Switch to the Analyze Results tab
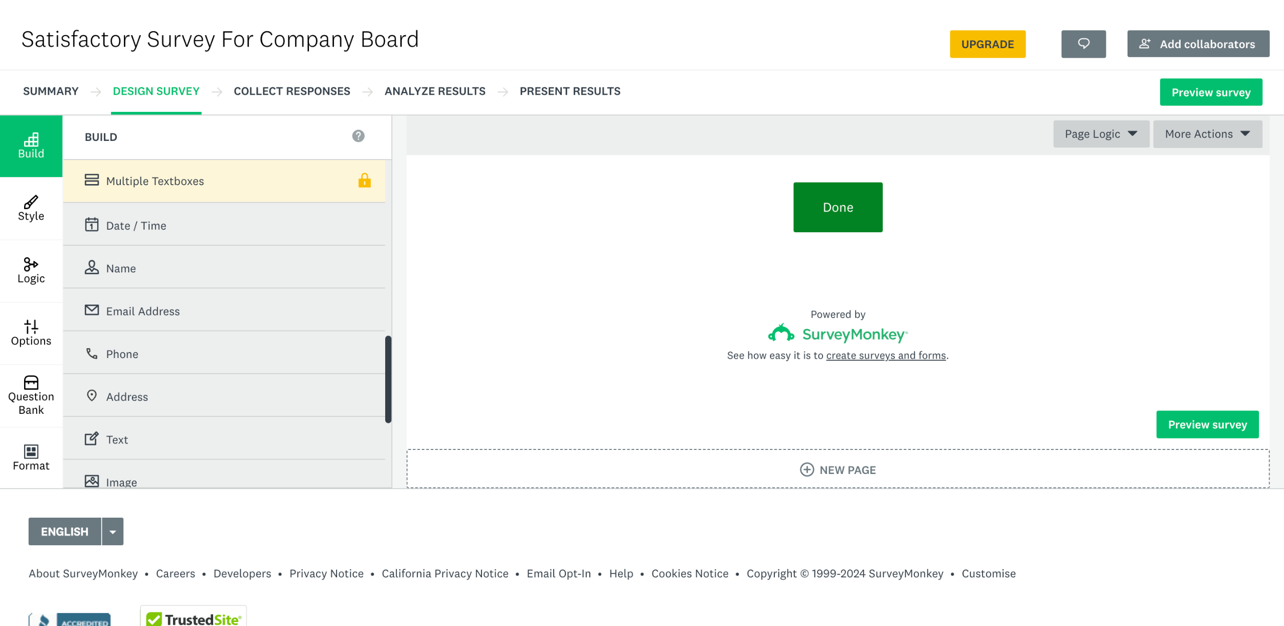This screenshot has width=1284, height=626. 435,91
